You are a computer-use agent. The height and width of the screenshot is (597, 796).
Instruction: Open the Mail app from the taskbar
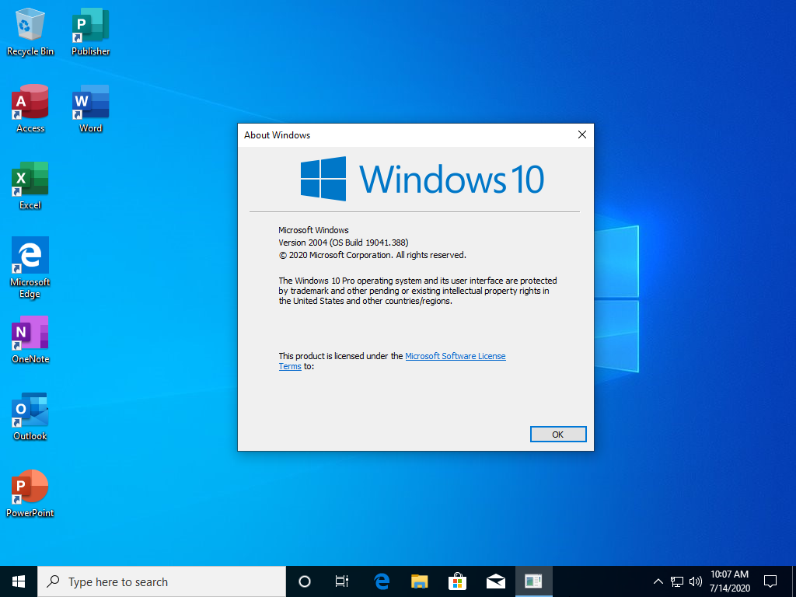pos(495,581)
